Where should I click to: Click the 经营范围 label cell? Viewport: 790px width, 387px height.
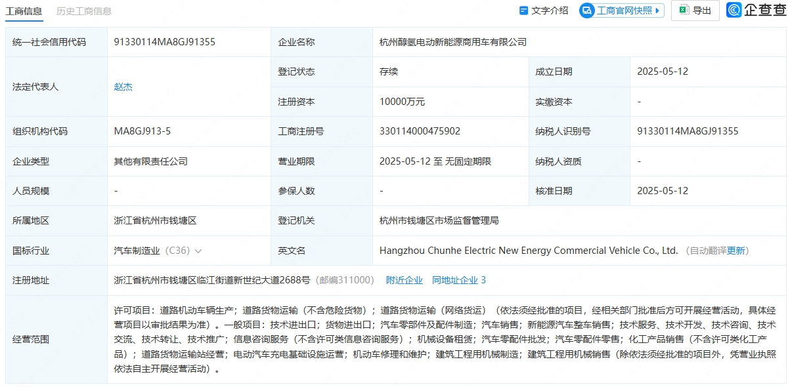click(56, 339)
